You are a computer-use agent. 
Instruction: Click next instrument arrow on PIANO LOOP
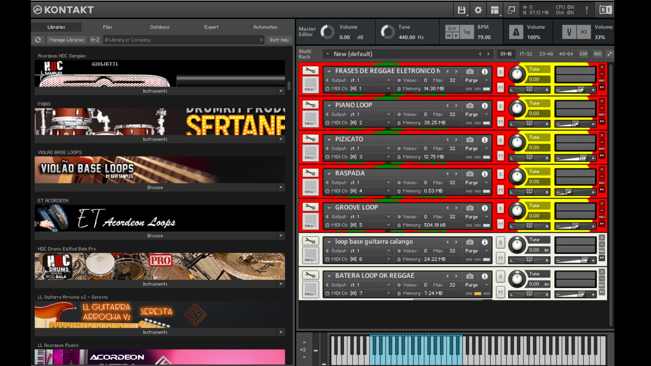pos(457,106)
